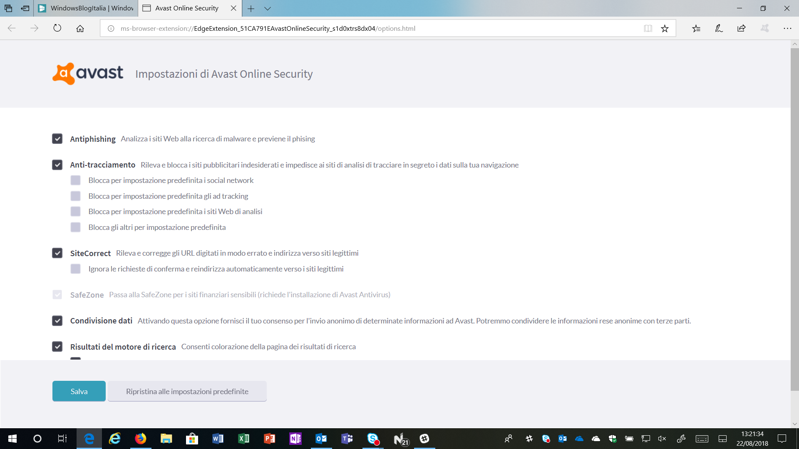Open Windows Defender shield tray icon

click(613, 439)
